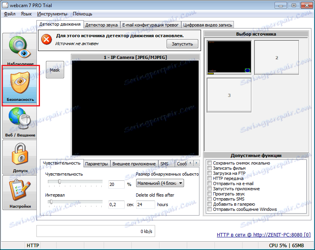Adjust the Интервал slider handle
315x250 pixels.
tap(51, 202)
